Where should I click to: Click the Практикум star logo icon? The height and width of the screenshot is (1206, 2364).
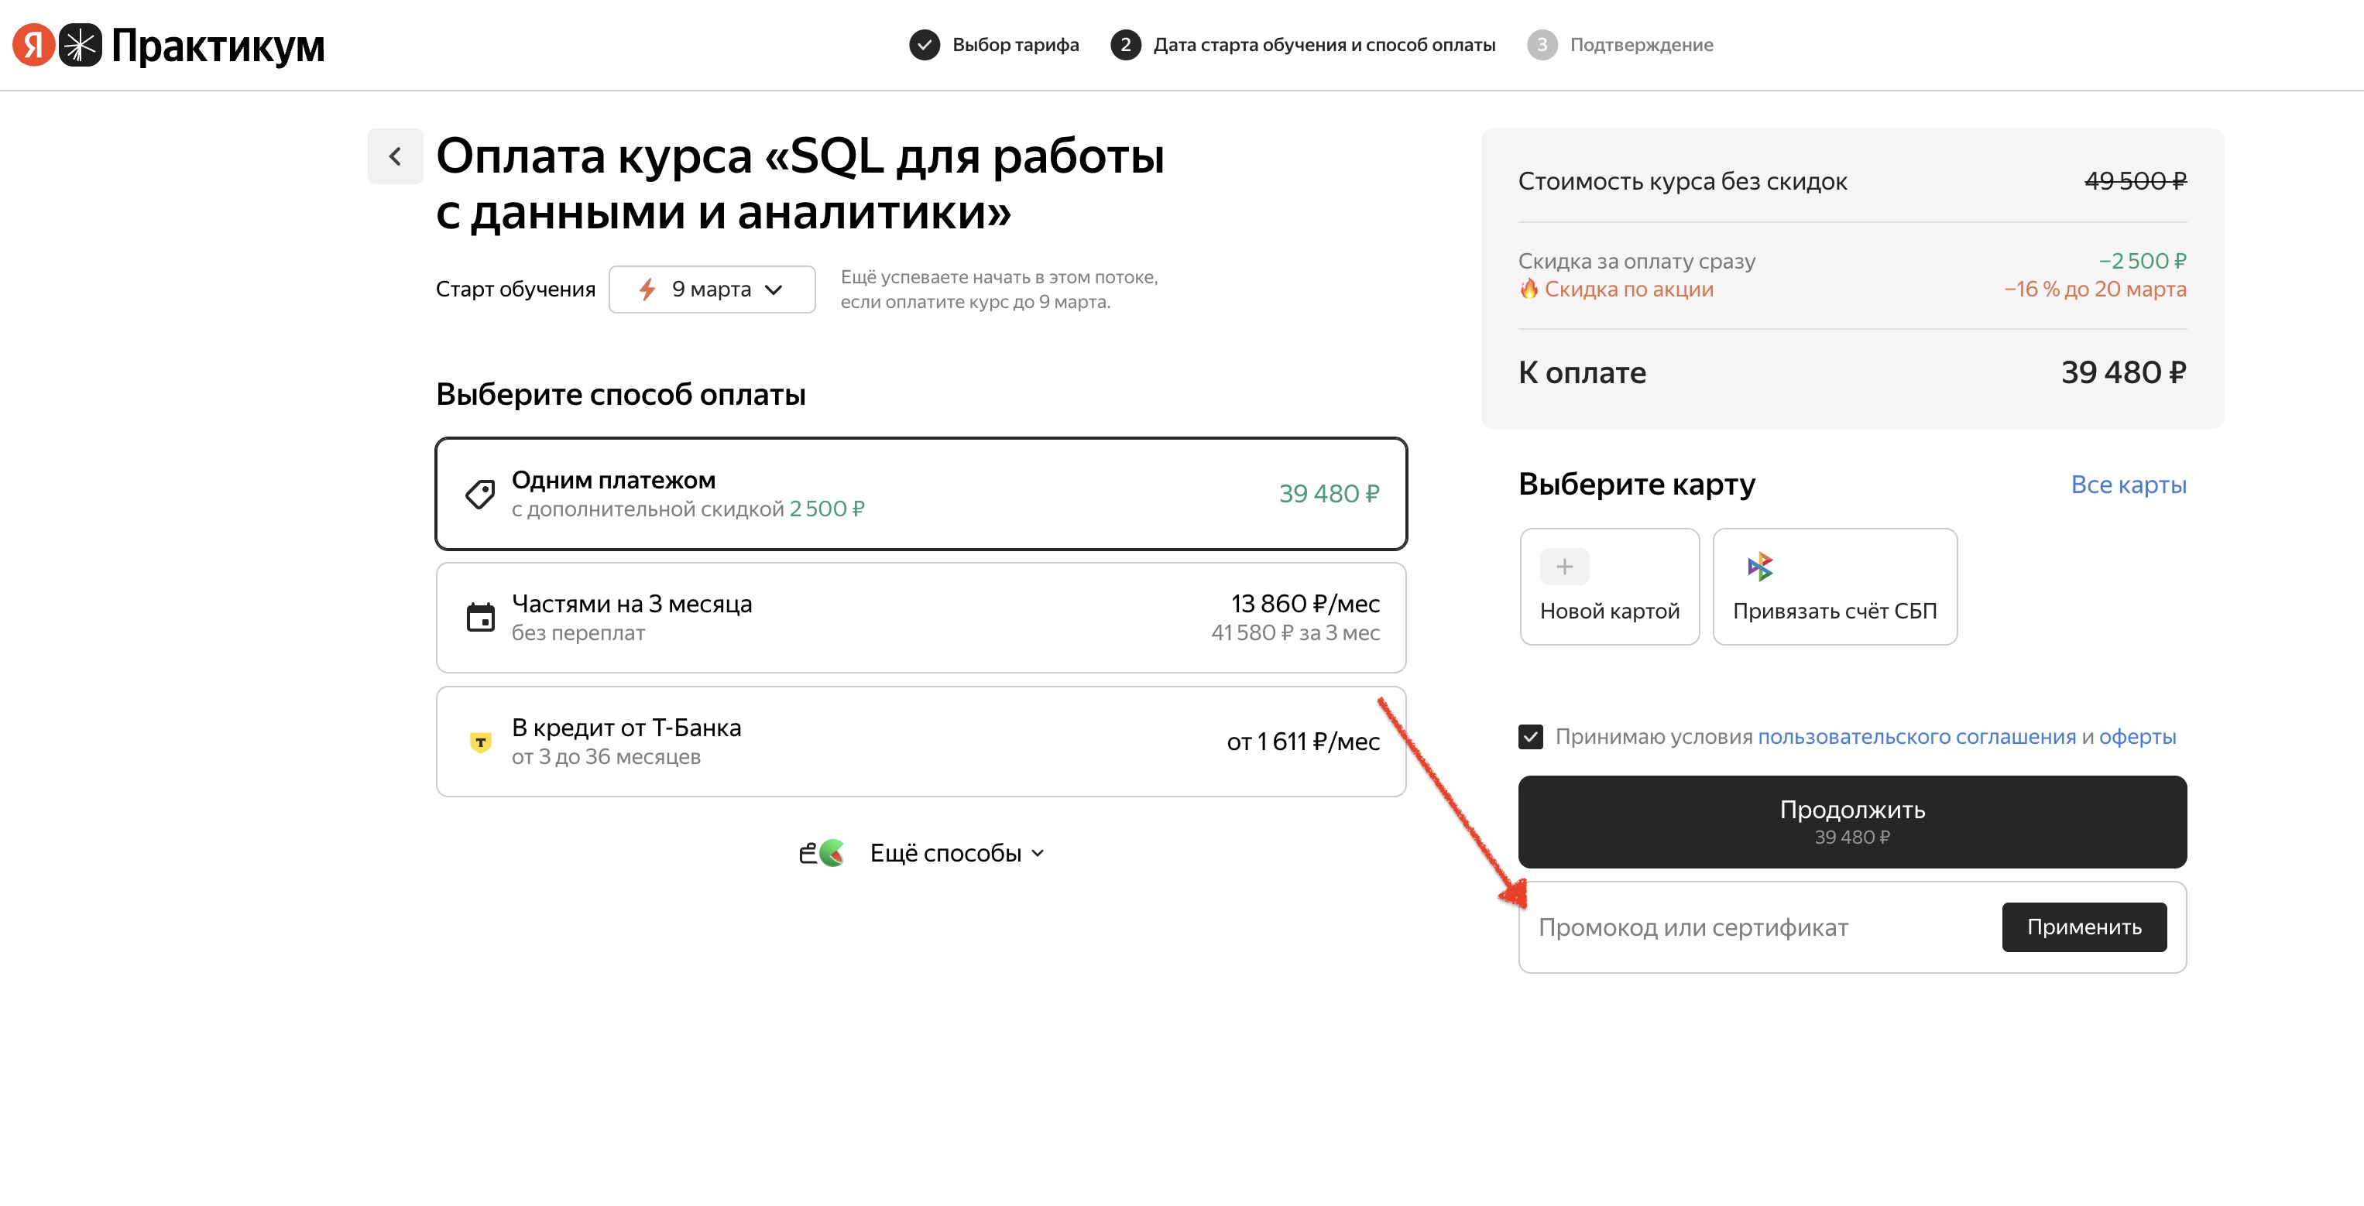81,45
